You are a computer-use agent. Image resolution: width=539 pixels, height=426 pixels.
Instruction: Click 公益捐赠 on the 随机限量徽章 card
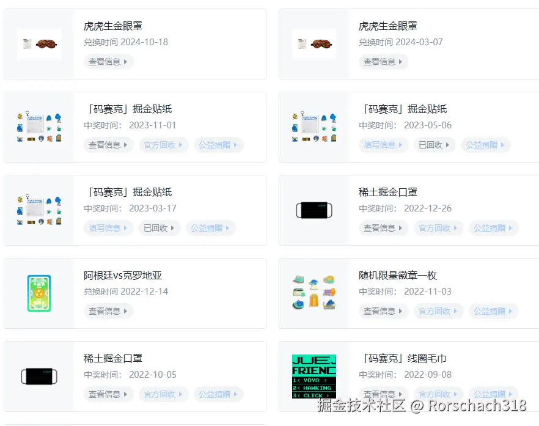[493, 311]
